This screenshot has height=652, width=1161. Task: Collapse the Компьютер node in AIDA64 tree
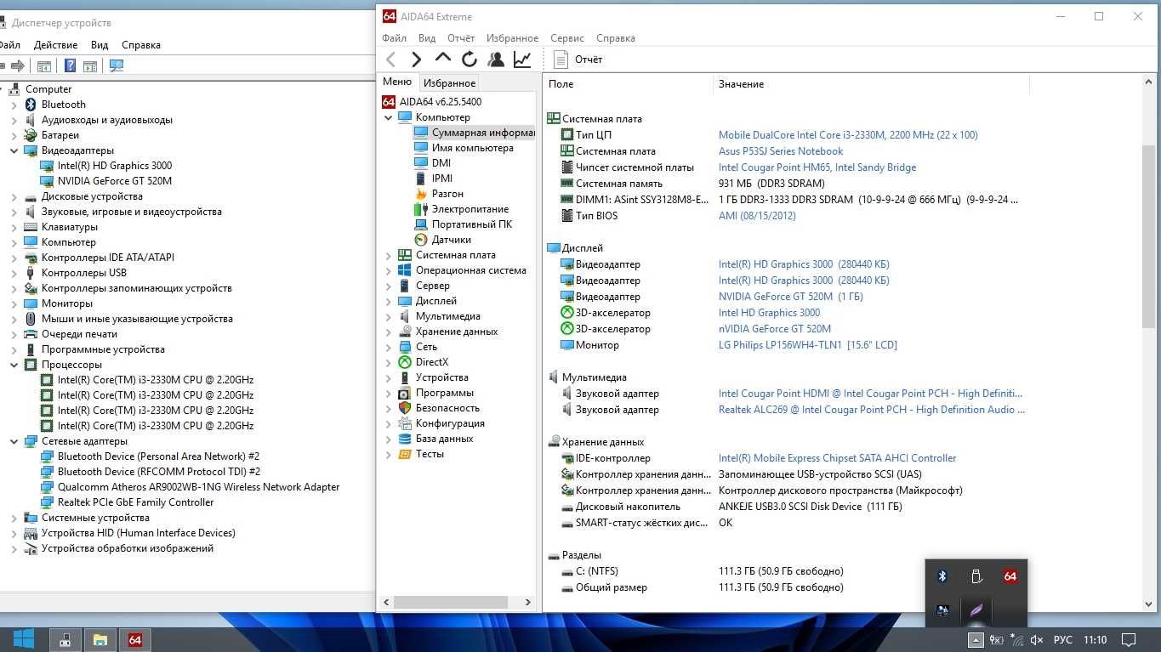point(389,117)
